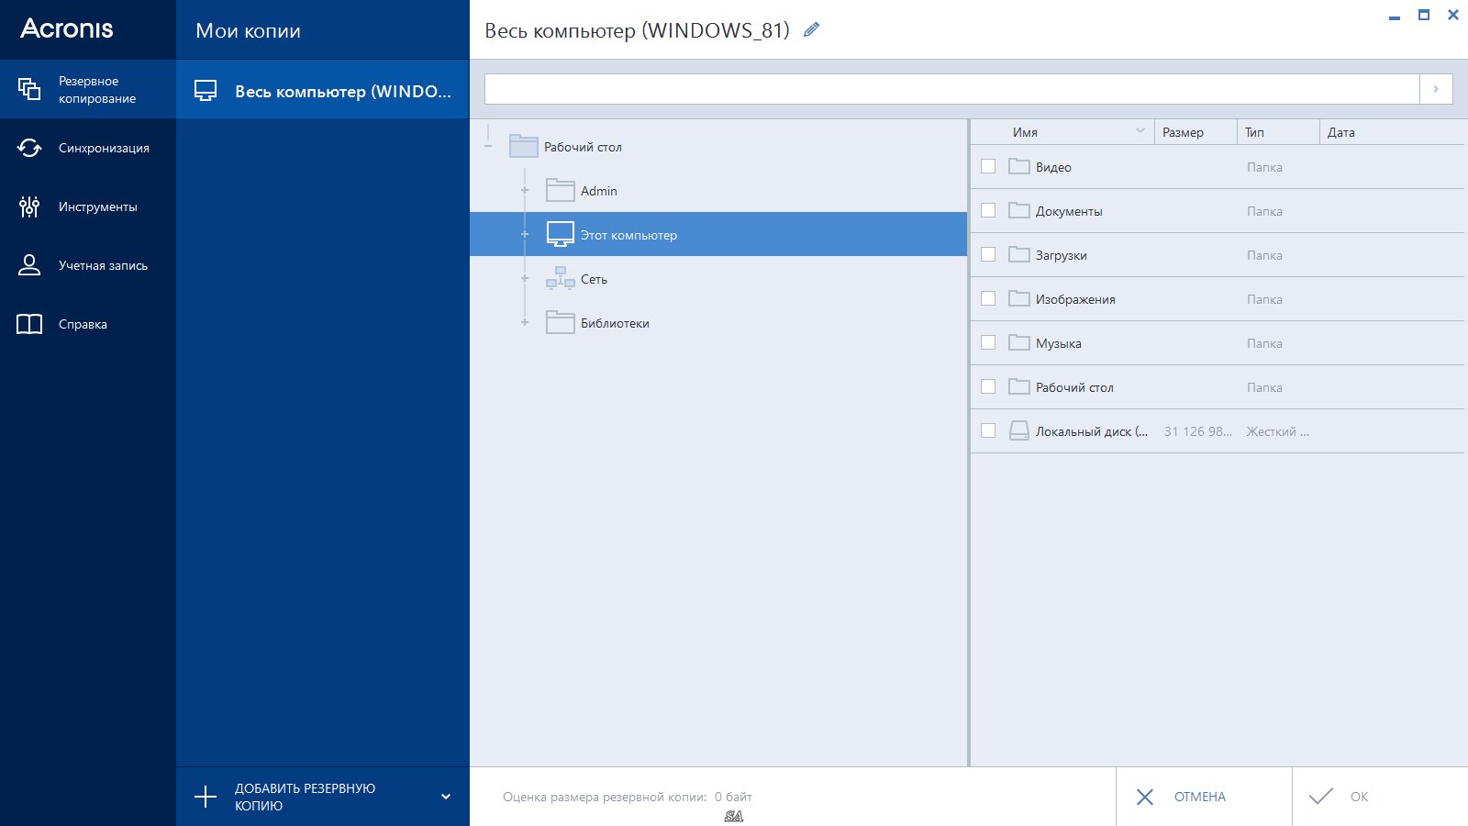
Task: Click the go arrow beside the path field
Action: click(x=1436, y=89)
